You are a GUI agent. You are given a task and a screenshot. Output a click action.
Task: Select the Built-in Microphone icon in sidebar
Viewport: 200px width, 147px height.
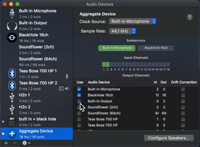click(x=12, y=14)
